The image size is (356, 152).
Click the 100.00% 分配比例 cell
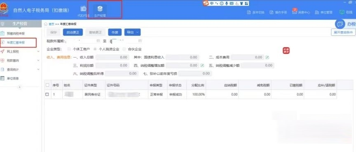pyautogui.click(x=196, y=94)
